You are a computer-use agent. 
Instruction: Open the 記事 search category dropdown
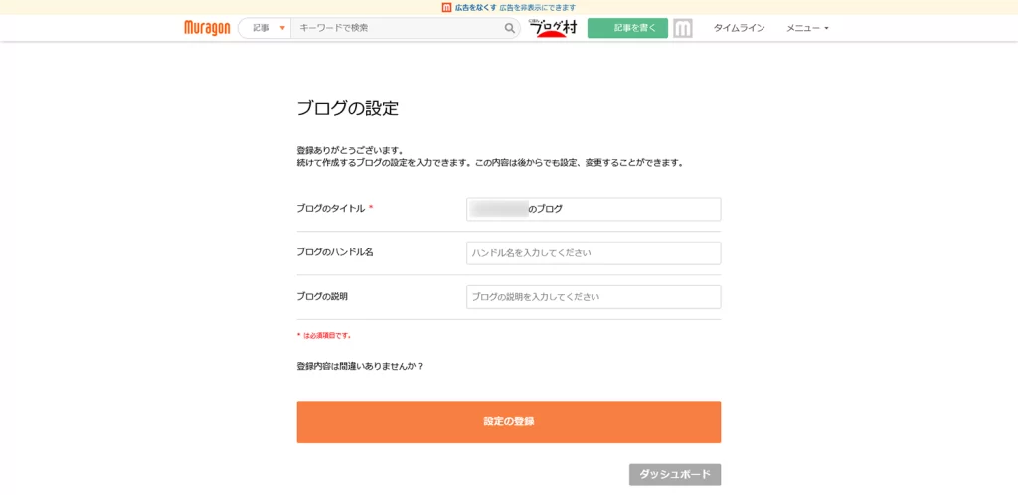267,28
